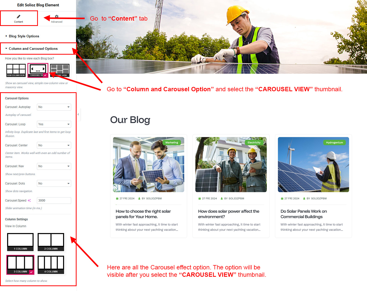Viewport: 367px width, 291px height.
Task: Open the Carousel: Center dropdown
Action: [x=54, y=145]
